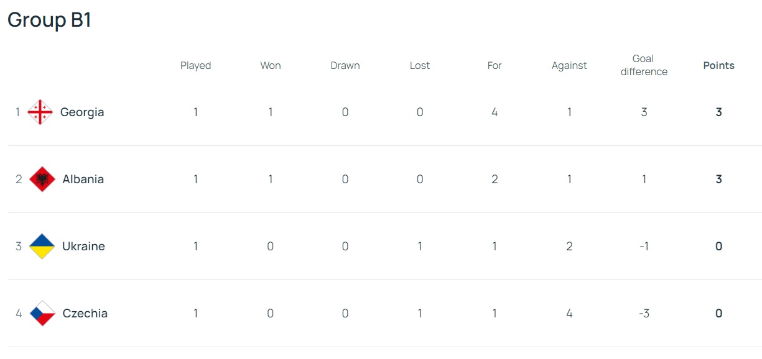Click the Played column header
Viewport: 762px width, 359px height.
[x=196, y=66]
